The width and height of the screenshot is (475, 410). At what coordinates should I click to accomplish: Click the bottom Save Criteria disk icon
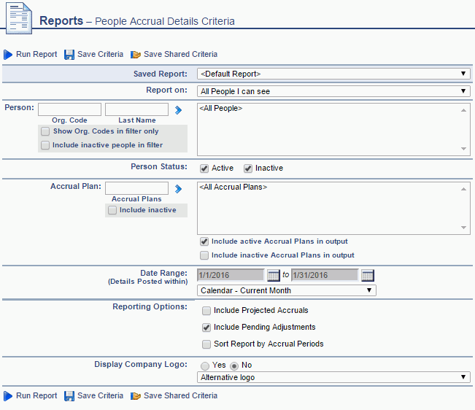click(x=69, y=396)
